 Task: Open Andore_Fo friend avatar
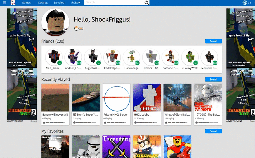point(73,57)
